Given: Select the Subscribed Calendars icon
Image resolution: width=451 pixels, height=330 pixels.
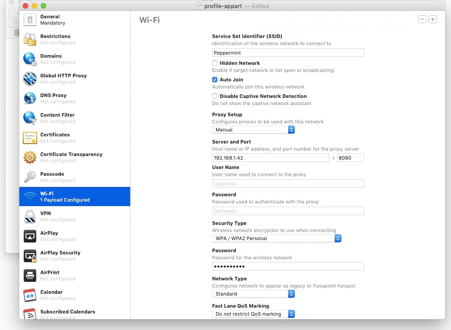Looking at the screenshot, I should point(30,313).
